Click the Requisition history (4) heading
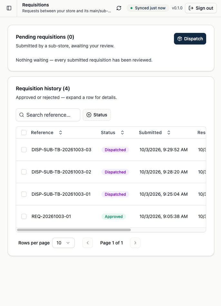Viewport: 221px width, 306px height. pos(43,88)
